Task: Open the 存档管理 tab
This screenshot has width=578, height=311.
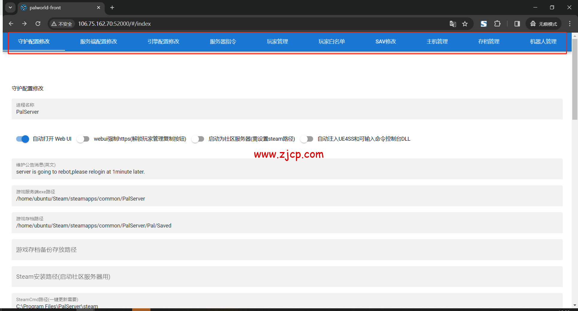Action: point(489,42)
